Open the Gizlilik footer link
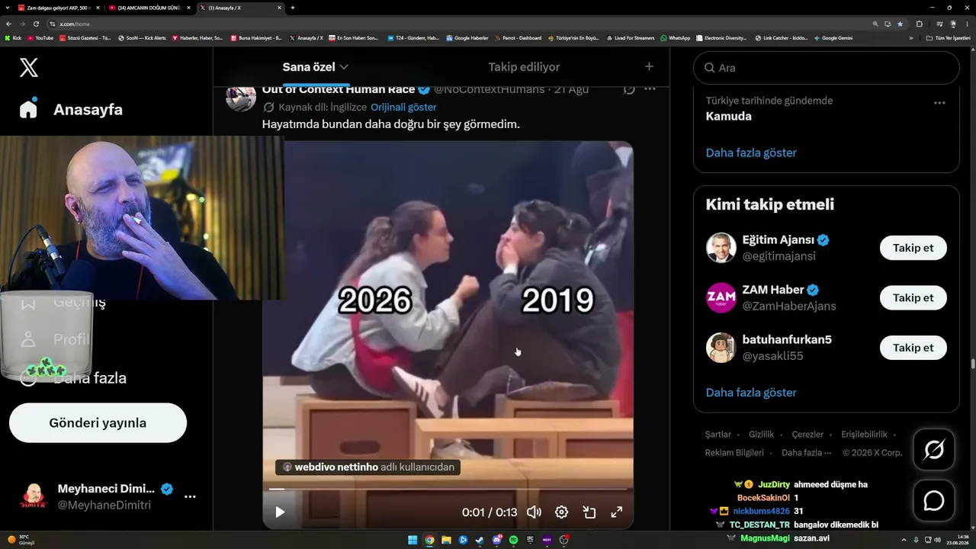Screen dimensions: 976x549 (x=761, y=434)
